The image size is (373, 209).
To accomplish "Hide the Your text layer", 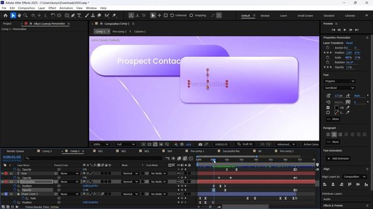I will [x=178, y=174].
